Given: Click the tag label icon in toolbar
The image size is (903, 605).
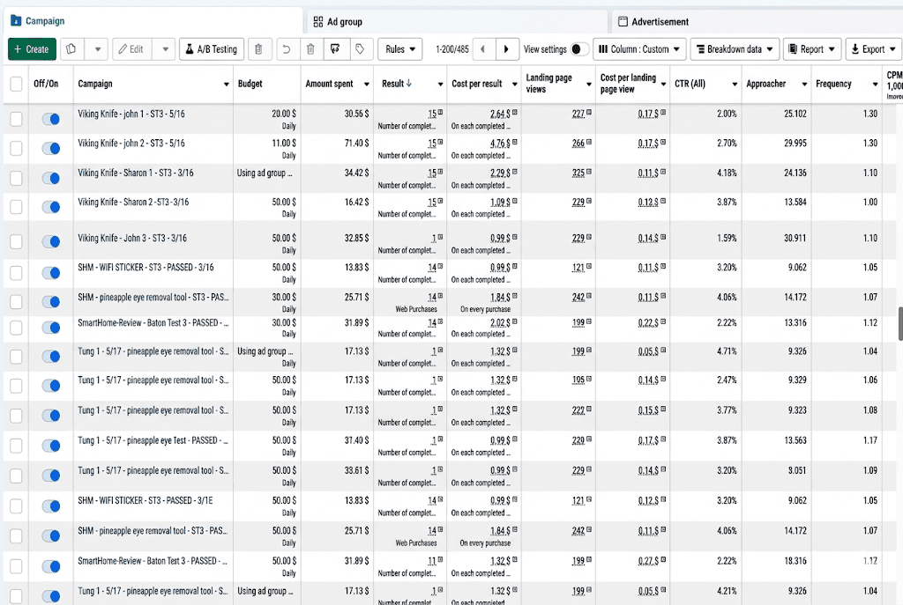Looking at the screenshot, I should pos(360,49).
